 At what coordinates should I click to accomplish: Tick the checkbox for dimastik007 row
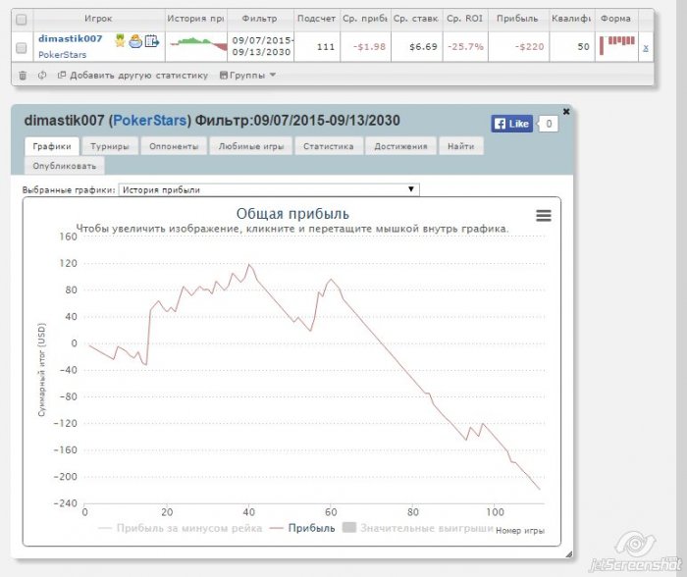(21, 47)
